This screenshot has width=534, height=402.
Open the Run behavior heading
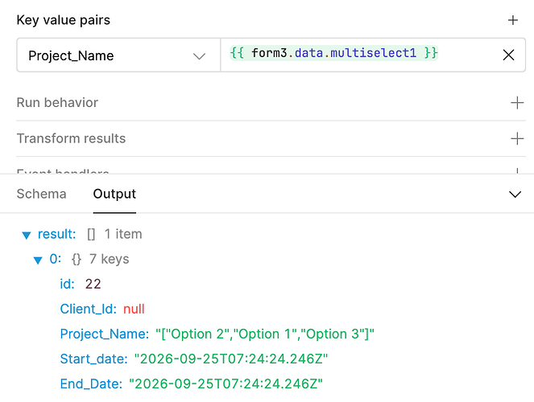coord(57,103)
